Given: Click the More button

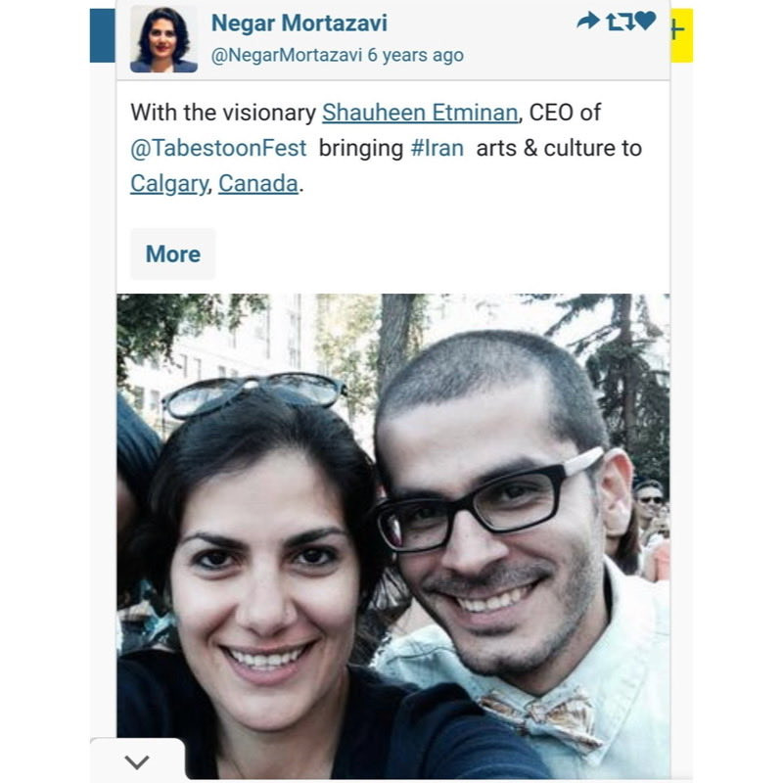Looking at the screenshot, I should tap(173, 254).
